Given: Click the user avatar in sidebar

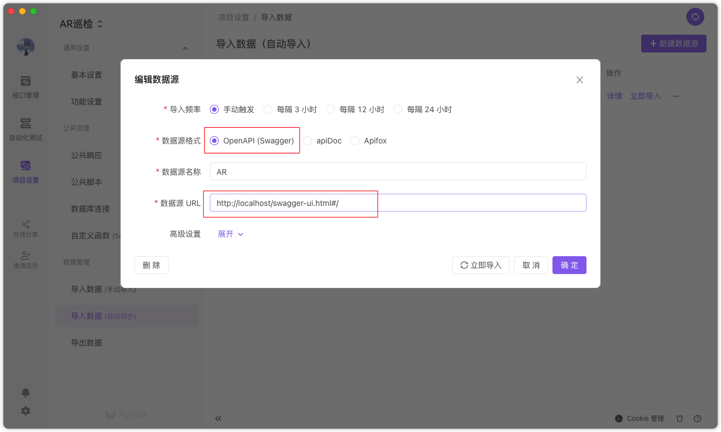Looking at the screenshot, I should point(26,47).
